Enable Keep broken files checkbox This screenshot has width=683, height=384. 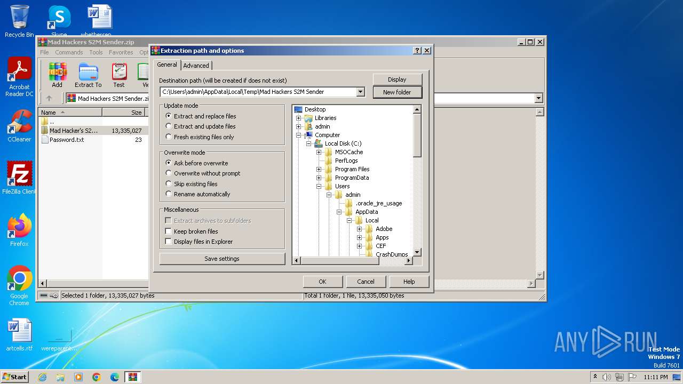tap(169, 231)
